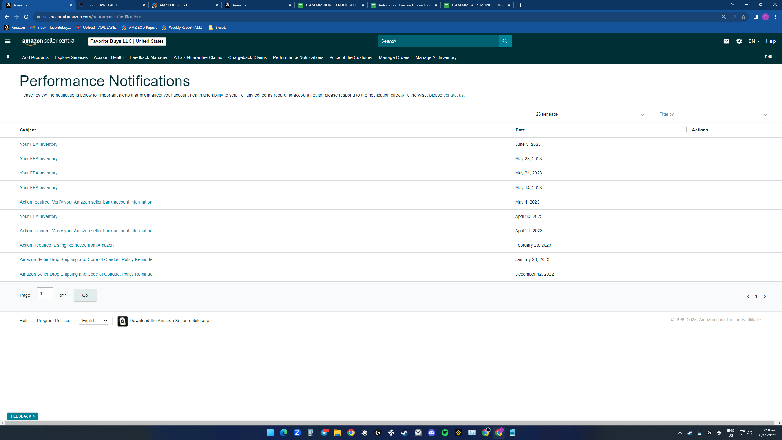782x440 pixels.
Task: Open a new browser tab
Action: (521, 5)
